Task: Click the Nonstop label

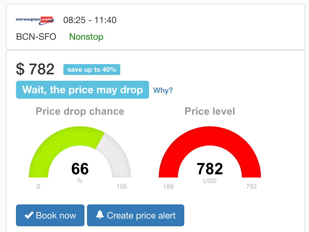Action: [x=86, y=37]
